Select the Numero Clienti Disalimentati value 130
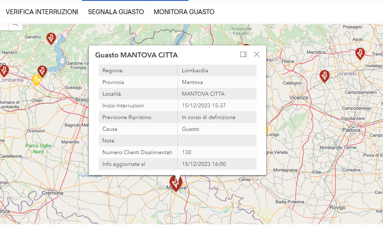 [186, 152]
